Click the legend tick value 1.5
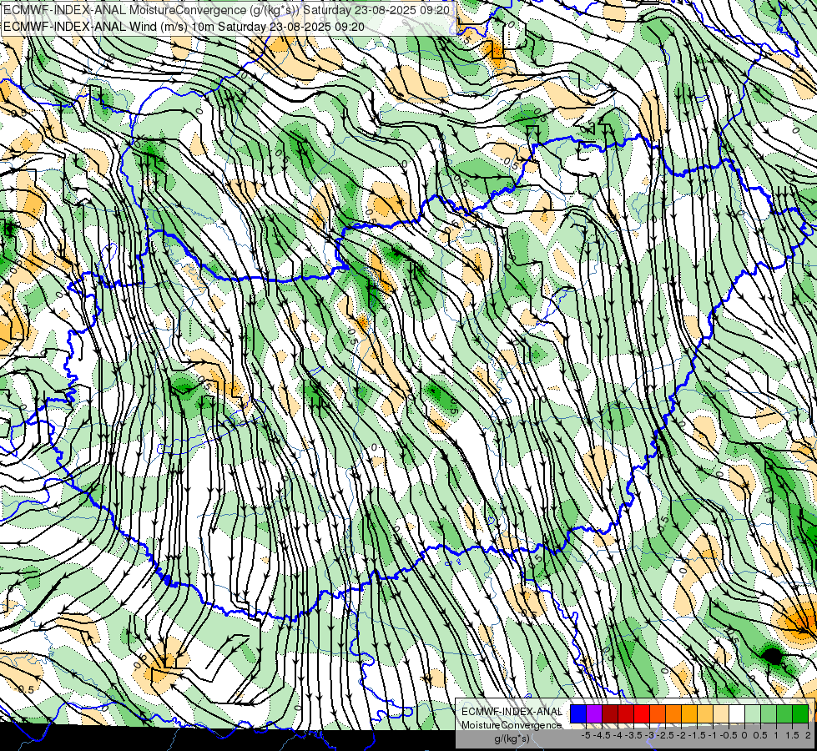The width and height of the screenshot is (817, 751). point(793,735)
